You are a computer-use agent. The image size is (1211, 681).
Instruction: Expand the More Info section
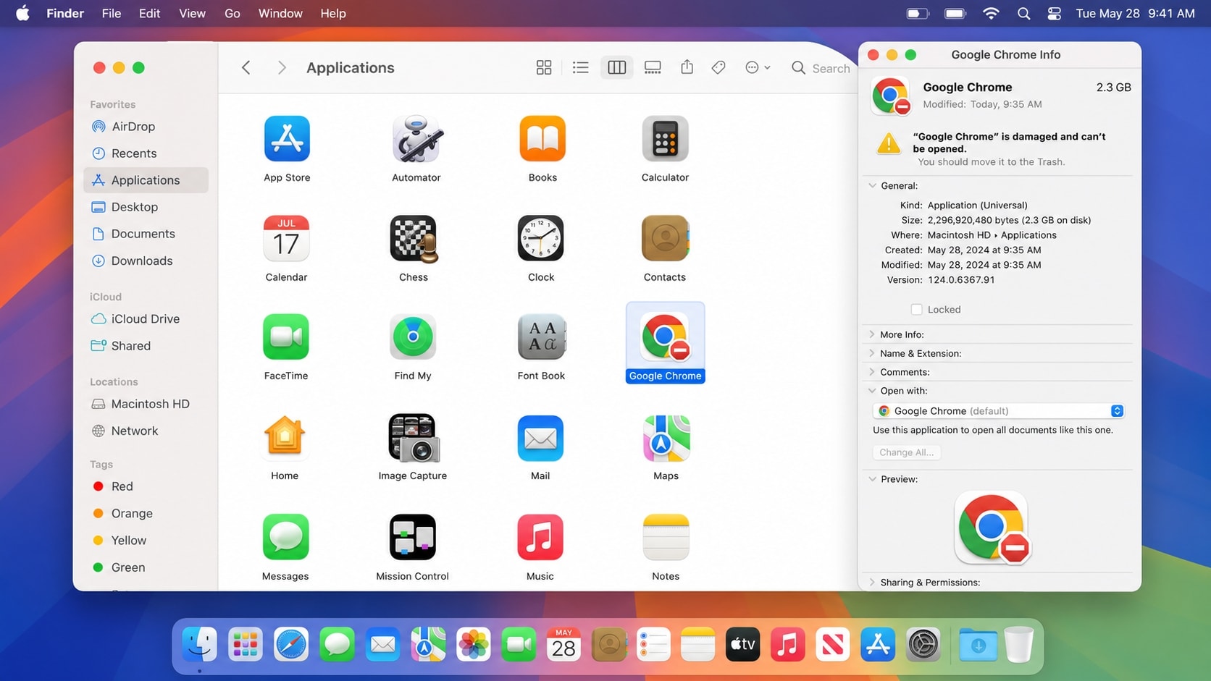(x=872, y=334)
